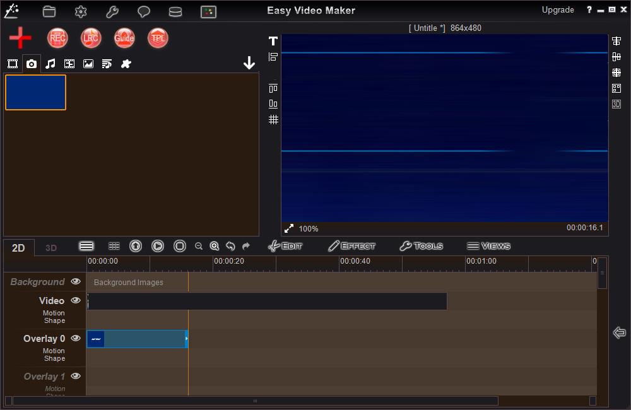Click Shape under Overlay 0 track
631x410 pixels.
[55, 358]
